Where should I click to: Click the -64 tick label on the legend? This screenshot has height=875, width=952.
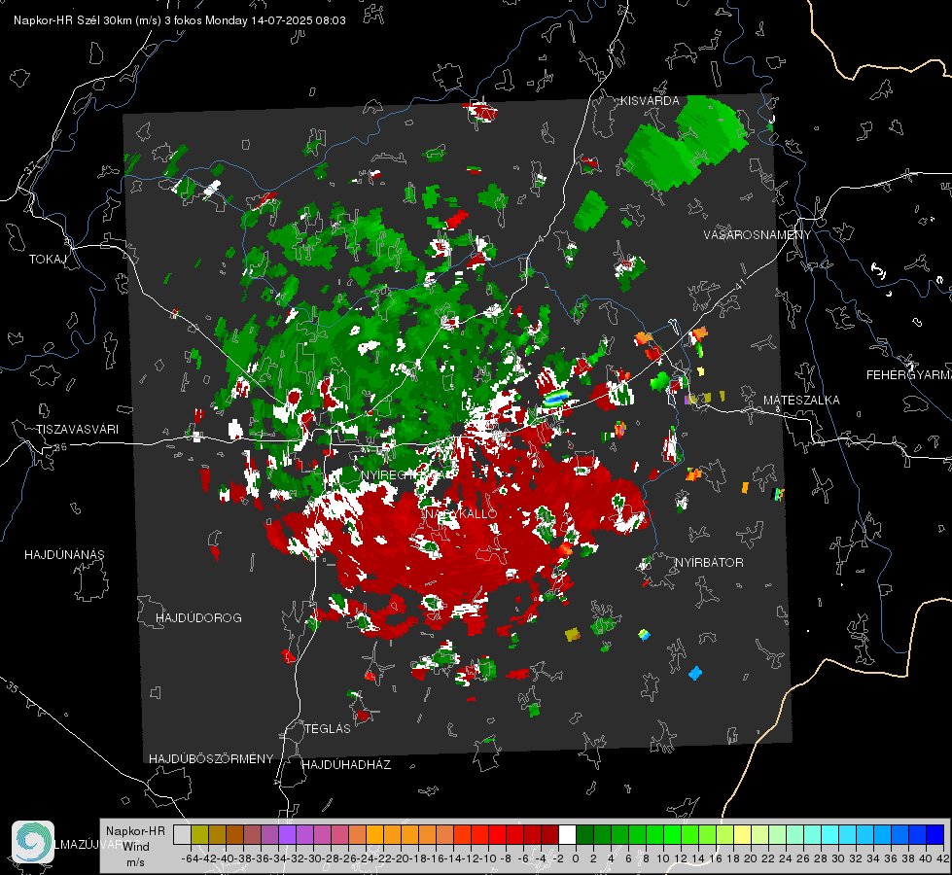point(191,858)
